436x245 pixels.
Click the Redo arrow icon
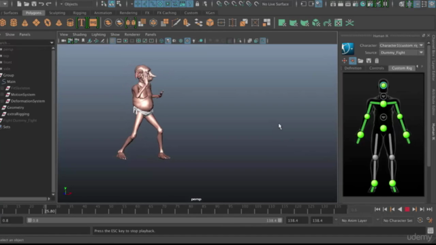point(49,4)
